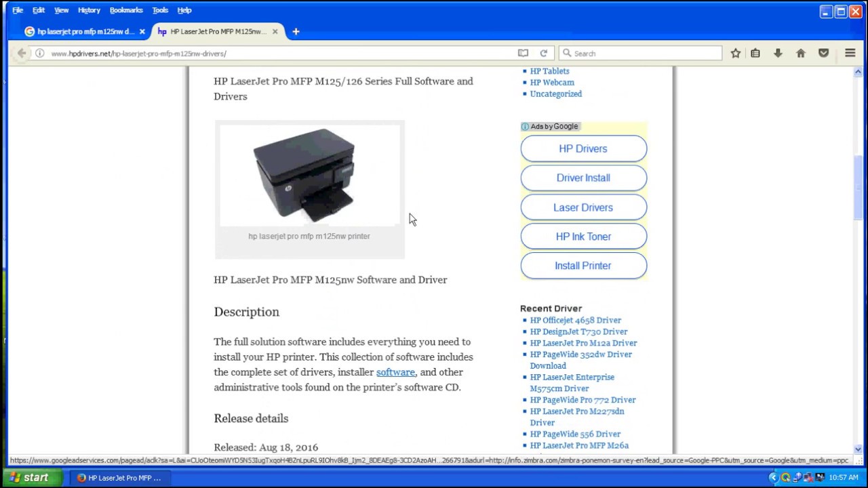
Task: Open the Edit menu
Action: pos(39,10)
